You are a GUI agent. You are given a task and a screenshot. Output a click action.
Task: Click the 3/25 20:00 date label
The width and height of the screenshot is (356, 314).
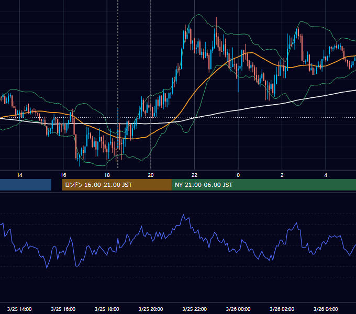point(151,309)
